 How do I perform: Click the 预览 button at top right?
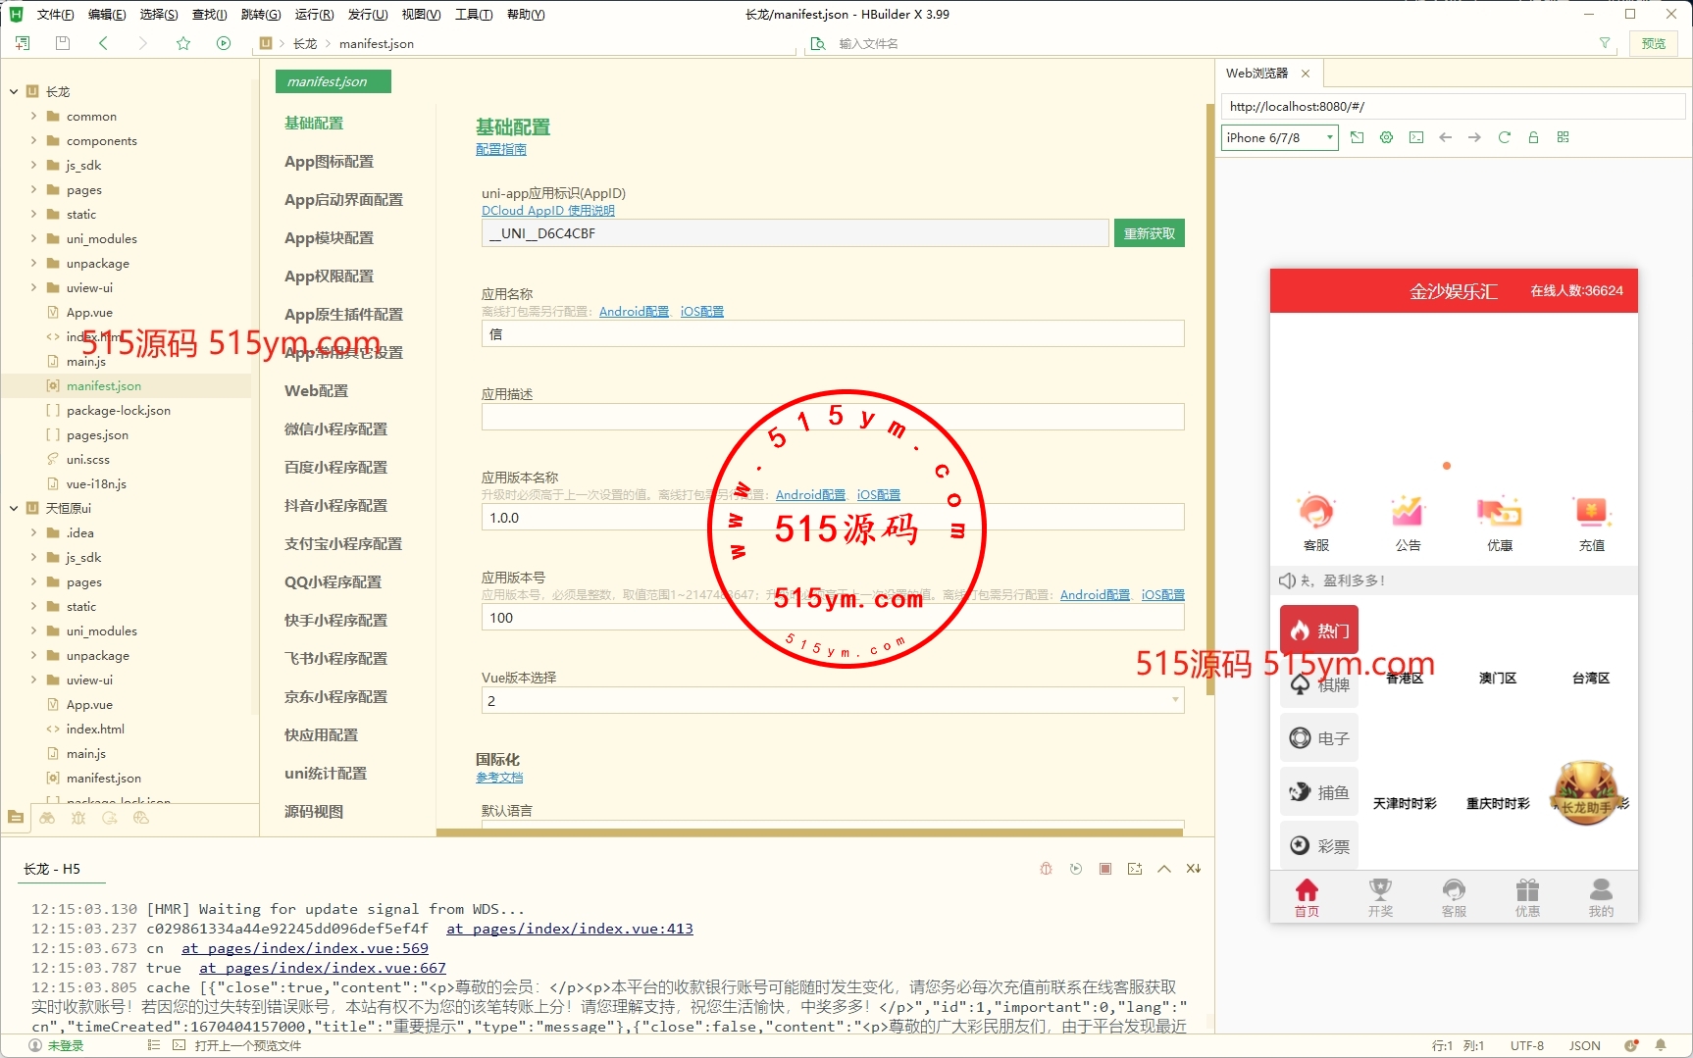pyautogui.click(x=1653, y=43)
